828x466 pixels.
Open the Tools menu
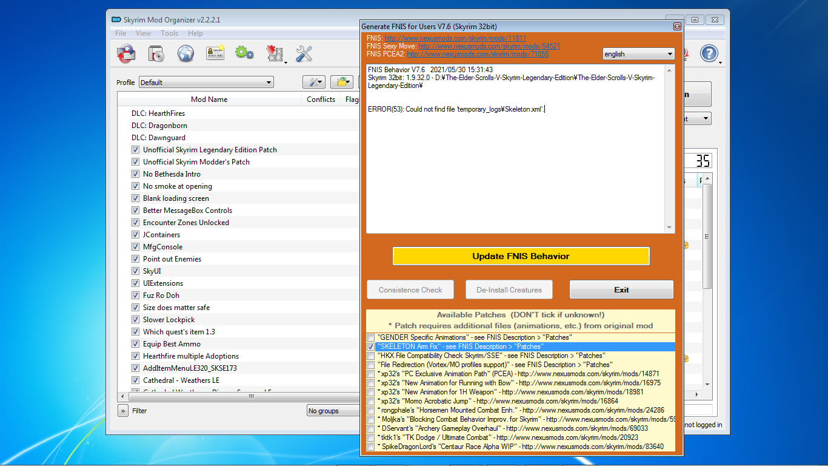pyautogui.click(x=169, y=33)
